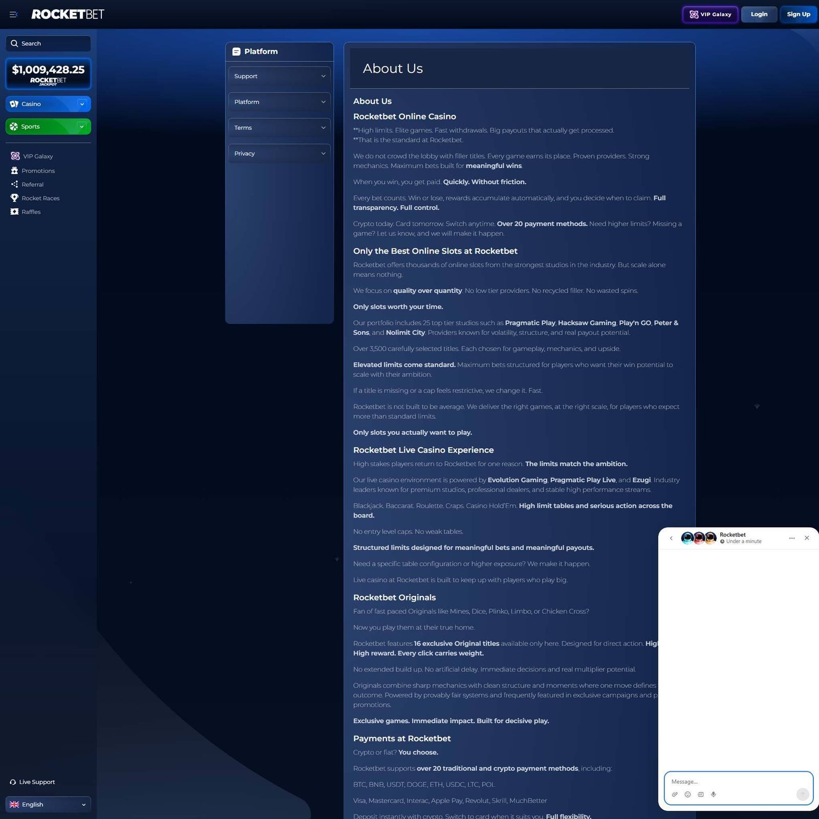Close the Rocketbet chat widget
This screenshot has width=819, height=819.
coord(807,538)
